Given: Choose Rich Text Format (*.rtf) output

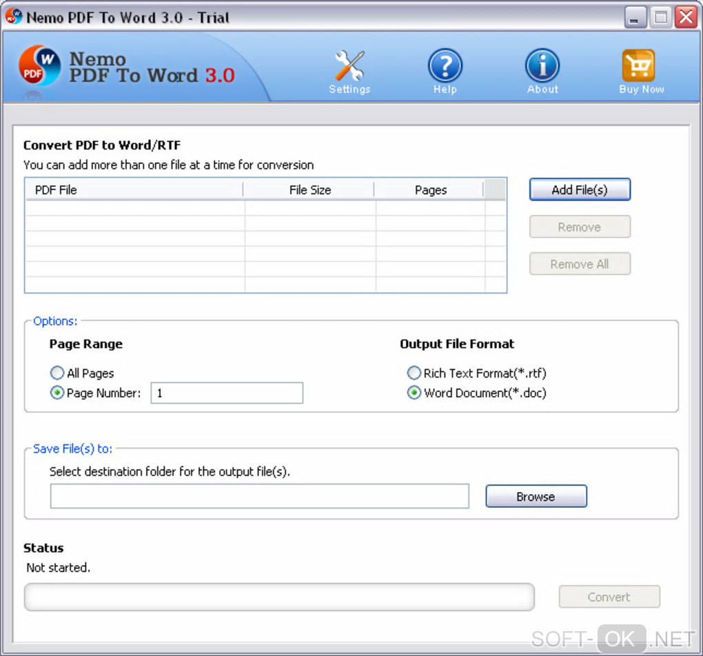Looking at the screenshot, I should pos(414,373).
